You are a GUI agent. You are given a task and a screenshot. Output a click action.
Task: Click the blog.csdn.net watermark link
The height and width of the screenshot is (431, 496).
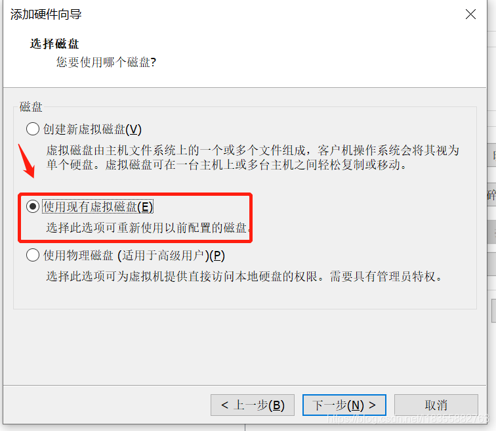pos(408,419)
